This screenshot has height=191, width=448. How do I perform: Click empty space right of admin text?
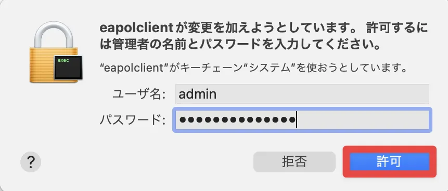pyautogui.click(x=323, y=94)
